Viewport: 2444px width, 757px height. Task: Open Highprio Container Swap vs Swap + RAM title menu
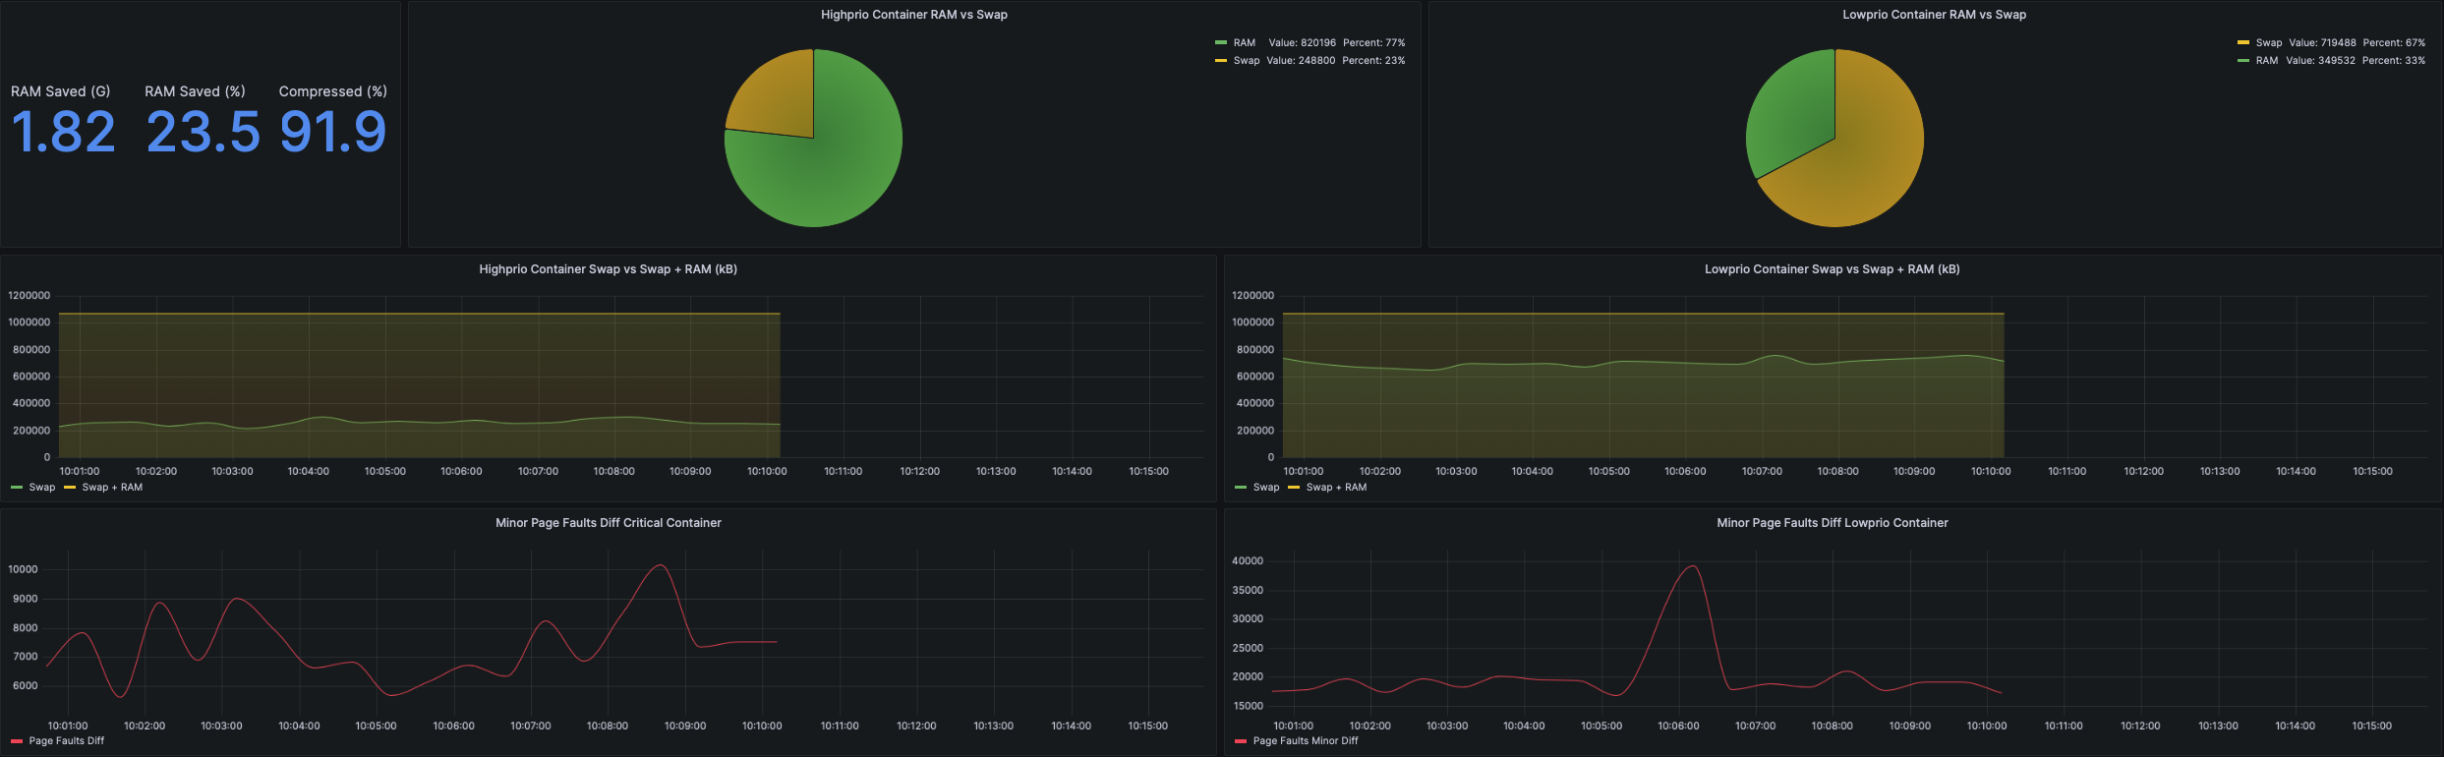point(608,269)
